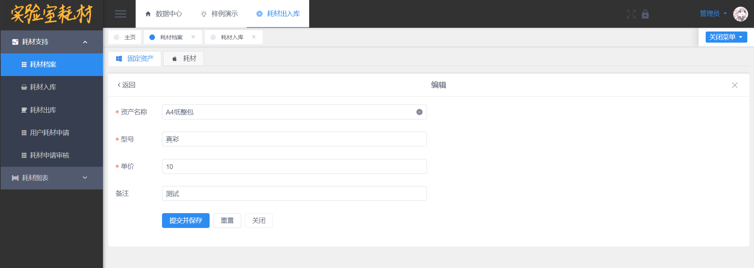Close the 耗材档案 page tab
The width and height of the screenshot is (754, 268).
pyautogui.click(x=193, y=37)
